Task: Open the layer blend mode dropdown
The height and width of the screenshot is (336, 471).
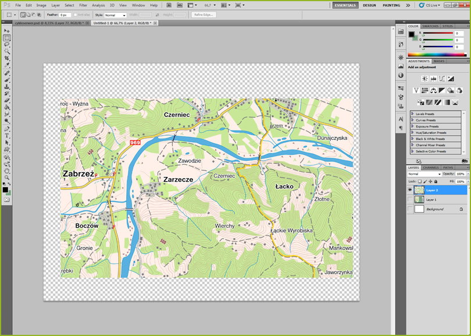Action: pyautogui.click(x=424, y=174)
